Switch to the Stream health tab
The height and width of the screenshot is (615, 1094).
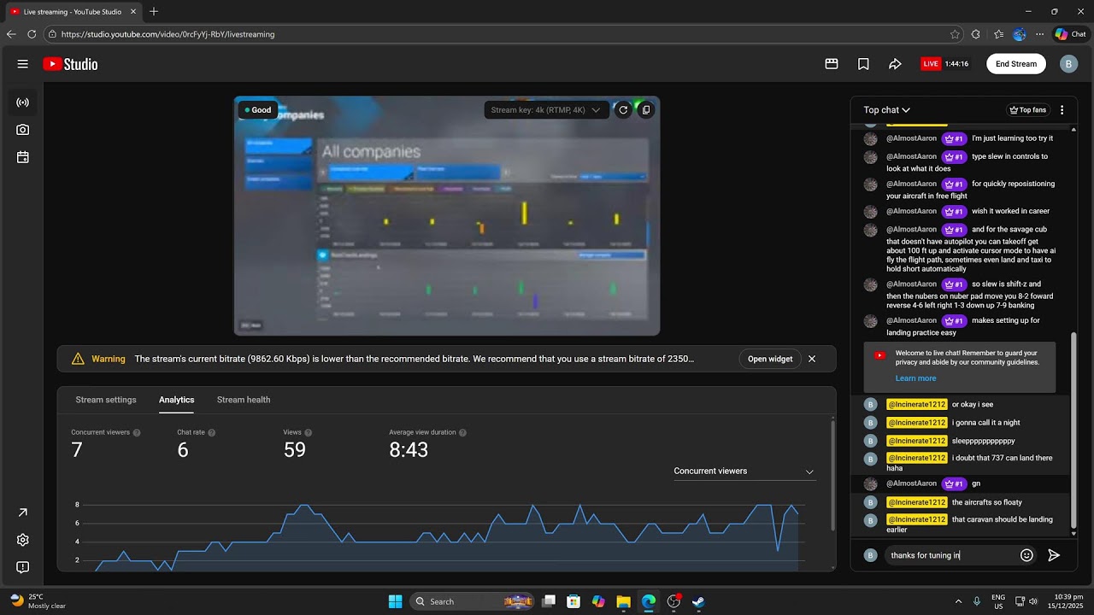[244, 400]
